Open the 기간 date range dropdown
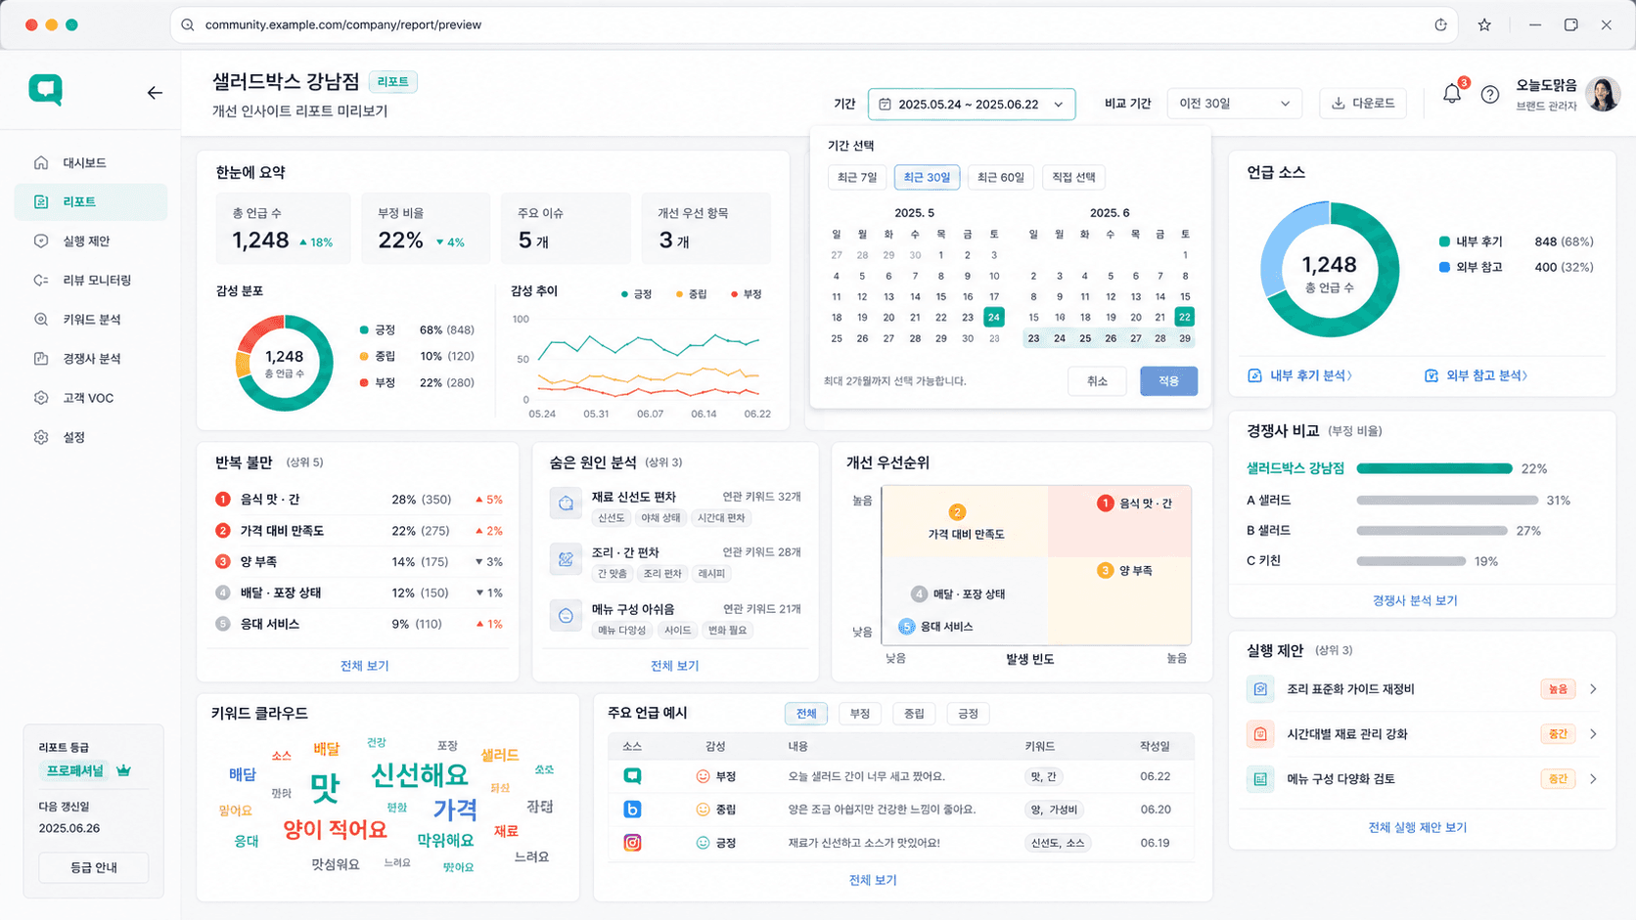The height and width of the screenshot is (920, 1636). point(972,104)
